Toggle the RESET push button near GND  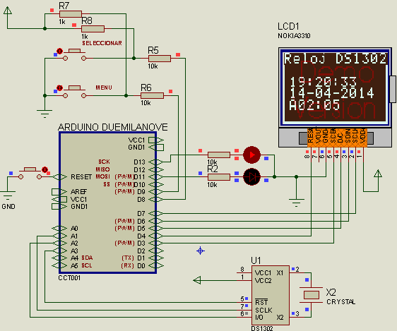pyautogui.click(x=30, y=173)
